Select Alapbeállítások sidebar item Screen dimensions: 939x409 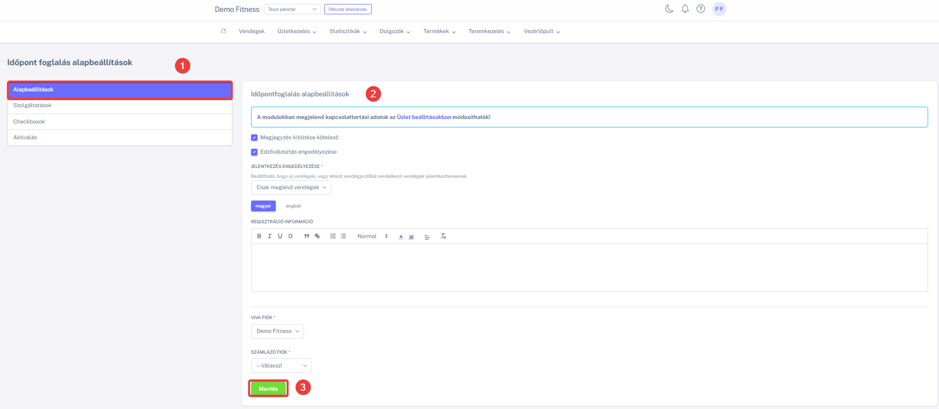coord(120,90)
